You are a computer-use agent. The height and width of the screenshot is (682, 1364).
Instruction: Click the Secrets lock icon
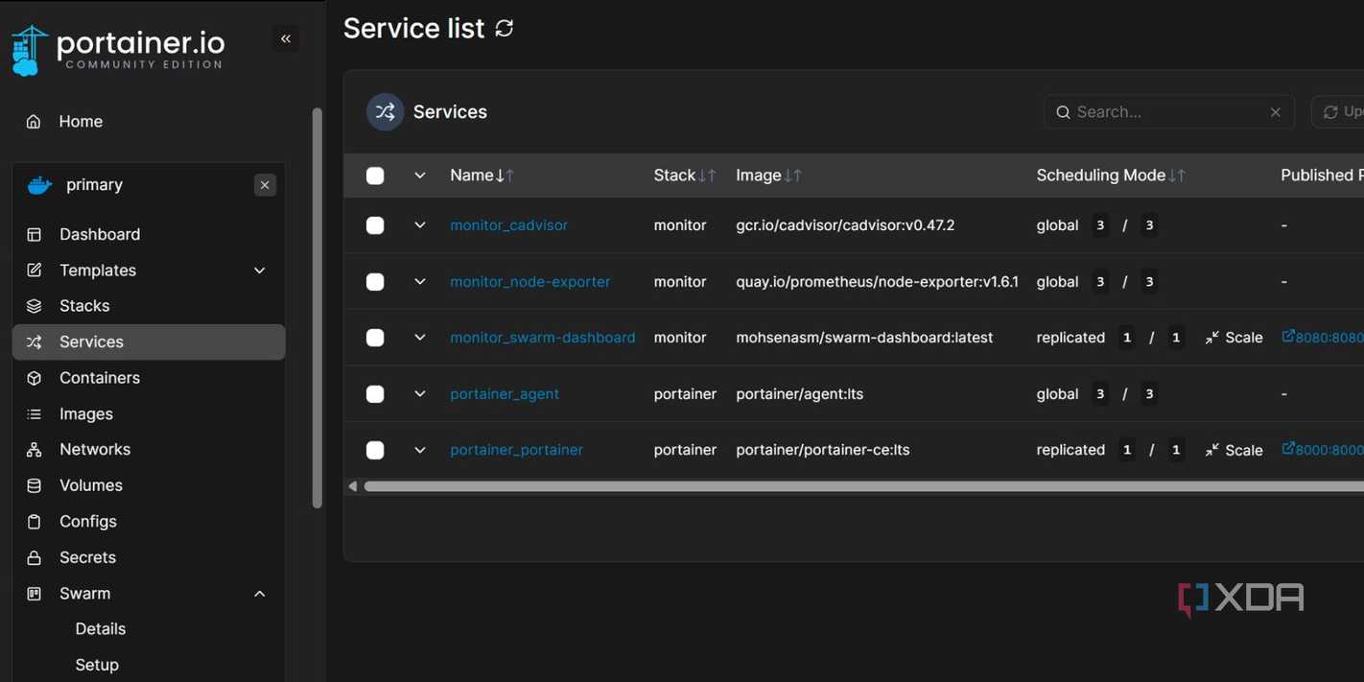(x=35, y=557)
